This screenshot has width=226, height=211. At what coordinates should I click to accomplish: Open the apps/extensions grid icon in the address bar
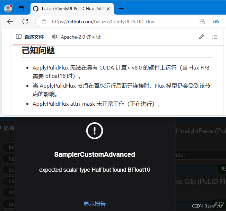click(x=202, y=22)
